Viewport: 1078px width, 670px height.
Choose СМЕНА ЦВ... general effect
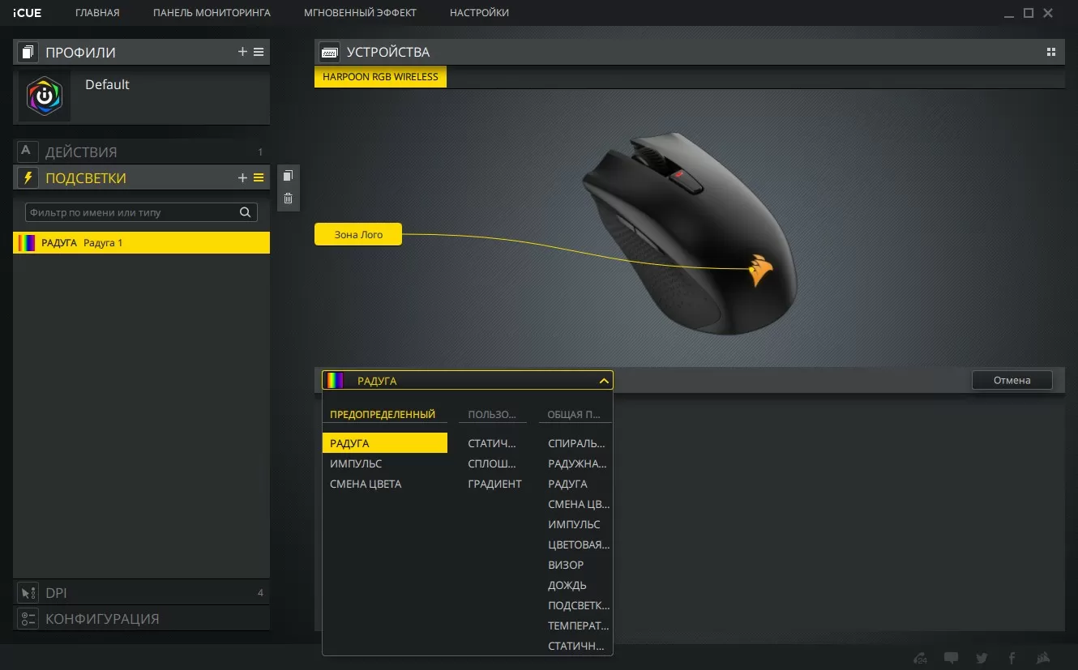[578, 504]
